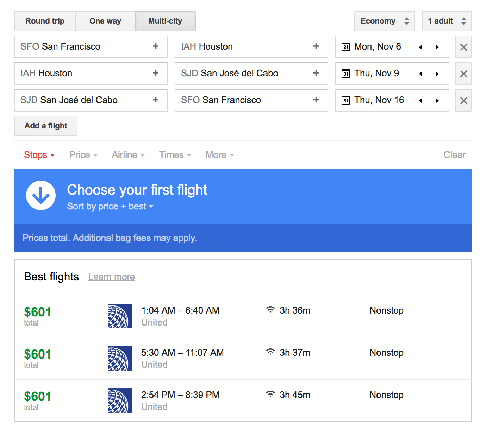Go back a day with Nov 16's left arrow

tap(420, 100)
